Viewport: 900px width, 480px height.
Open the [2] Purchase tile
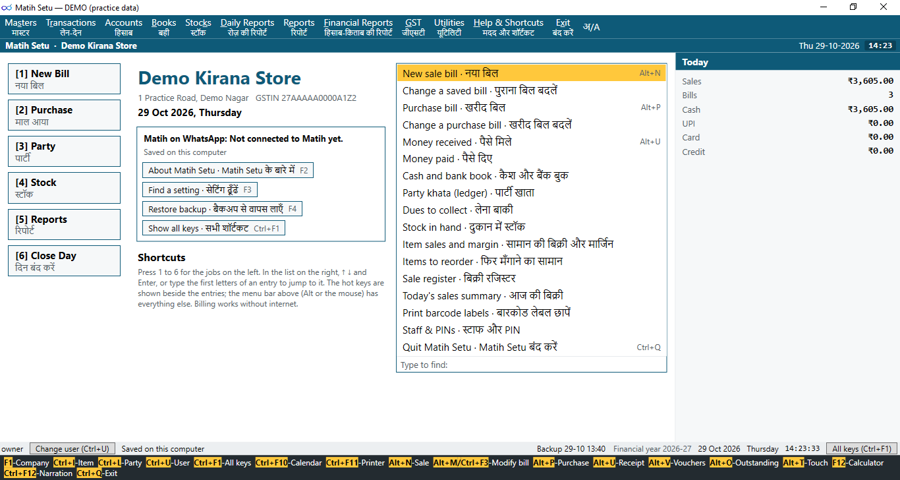tap(64, 115)
